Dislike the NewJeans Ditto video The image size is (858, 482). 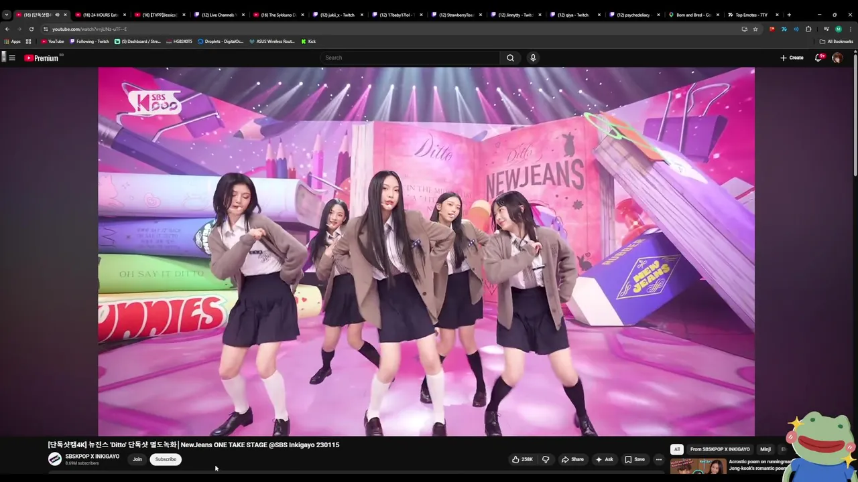[546, 459]
